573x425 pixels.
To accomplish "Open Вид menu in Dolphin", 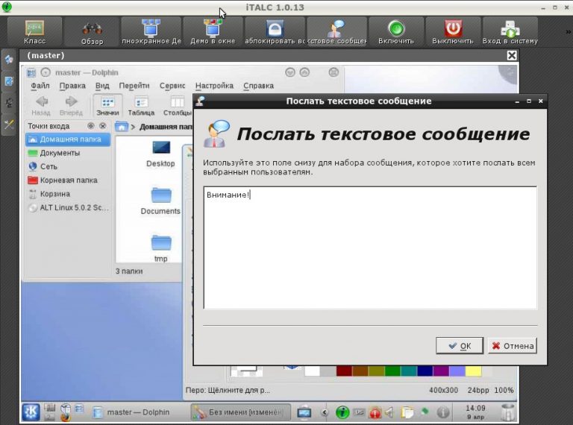I will pyautogui.click(x=102, y=86).
